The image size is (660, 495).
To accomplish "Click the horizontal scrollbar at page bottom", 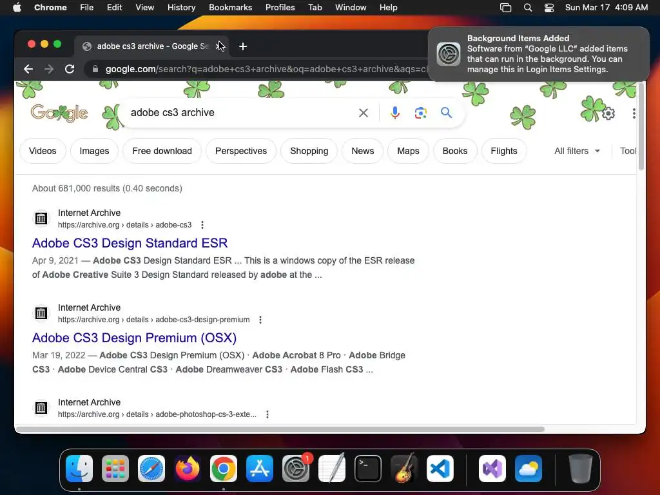I will point(280,429).
